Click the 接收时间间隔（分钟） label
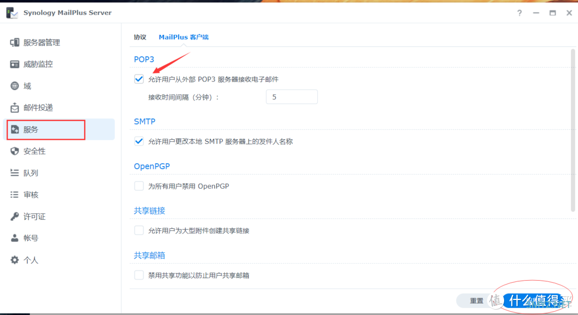 pos(184,97)
